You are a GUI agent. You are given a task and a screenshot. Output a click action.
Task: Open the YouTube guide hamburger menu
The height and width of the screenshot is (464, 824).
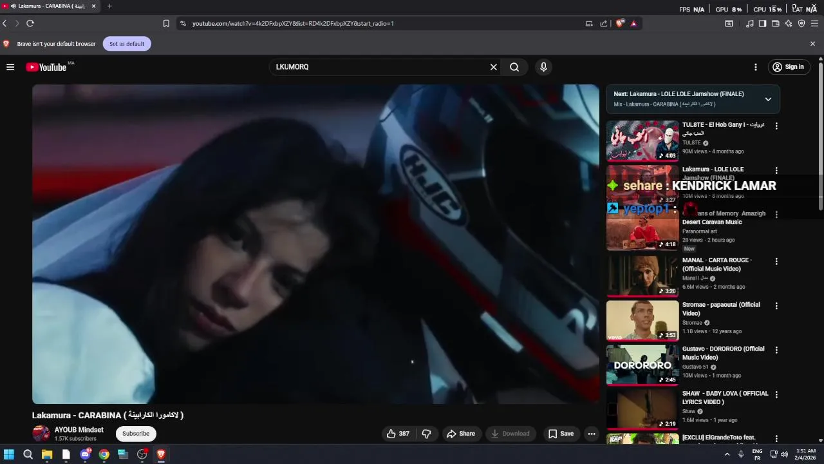tap(10, 67)
